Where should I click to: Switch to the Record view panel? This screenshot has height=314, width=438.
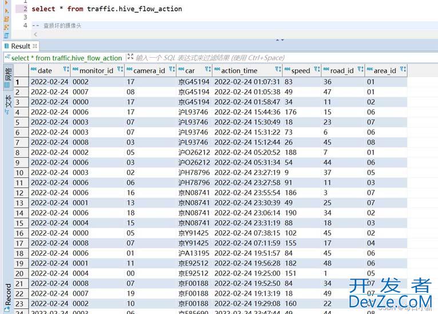(x=7, y=295)
